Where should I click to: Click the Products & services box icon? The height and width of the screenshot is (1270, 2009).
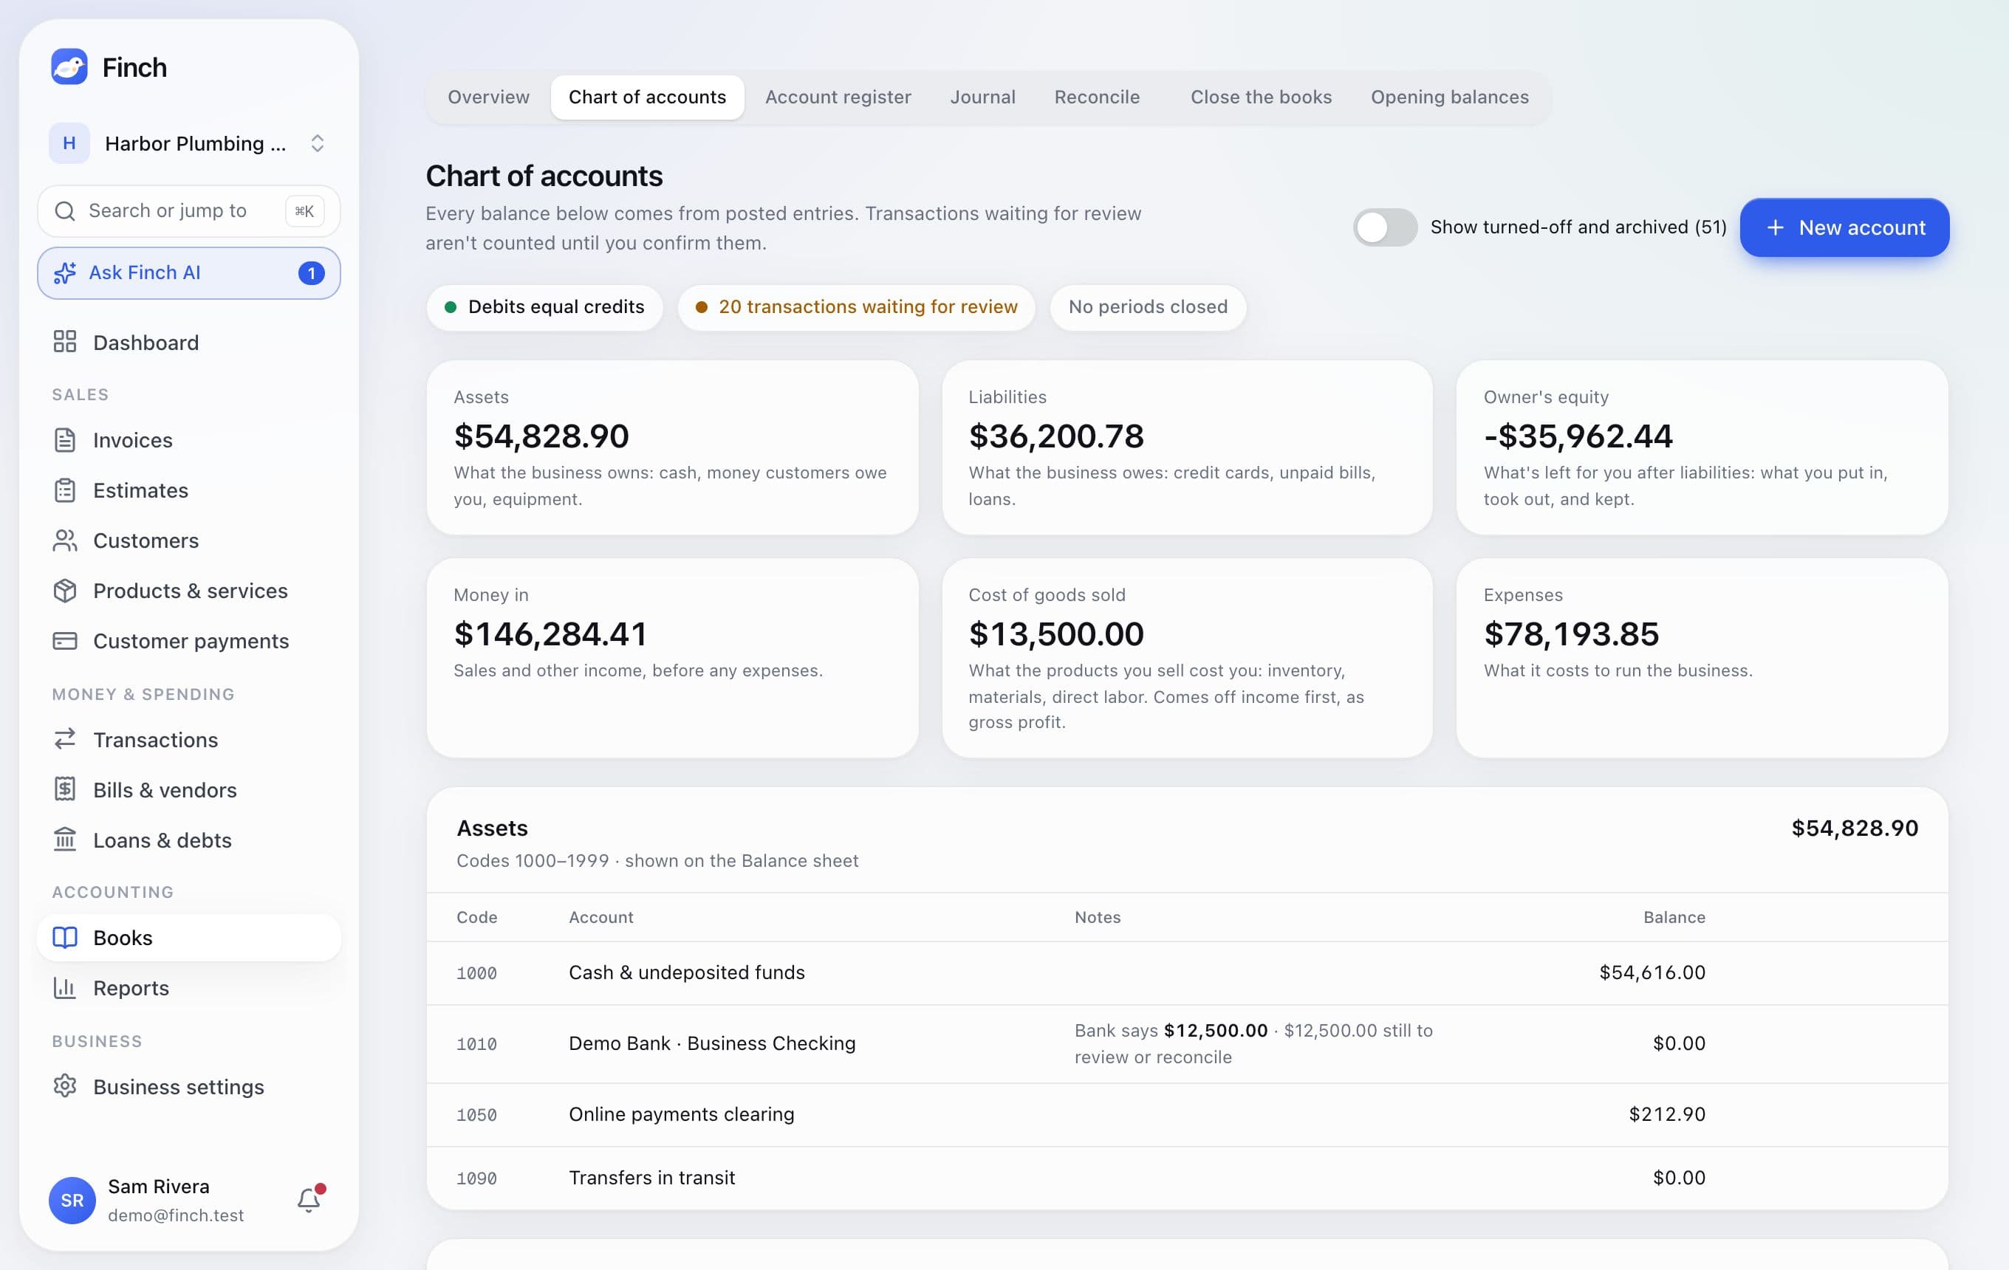click(65, 591)
